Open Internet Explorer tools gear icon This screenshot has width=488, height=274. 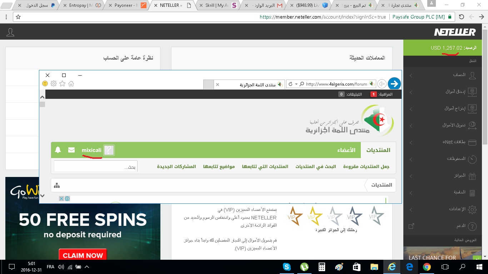click(54, 83)
